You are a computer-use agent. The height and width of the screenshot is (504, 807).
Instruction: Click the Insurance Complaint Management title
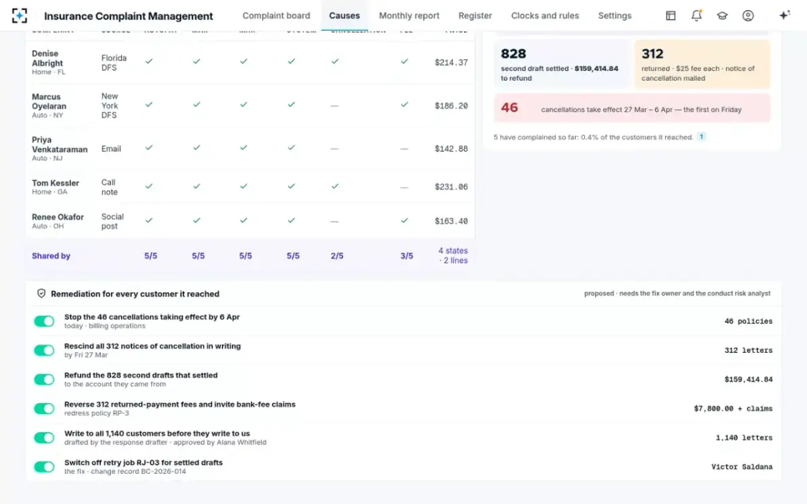point(128,16)
